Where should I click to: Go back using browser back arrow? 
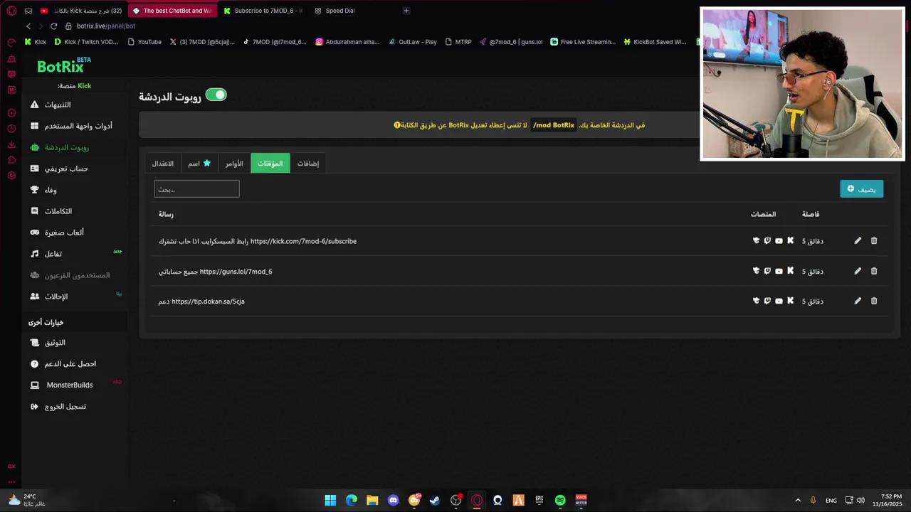(28, 26)
